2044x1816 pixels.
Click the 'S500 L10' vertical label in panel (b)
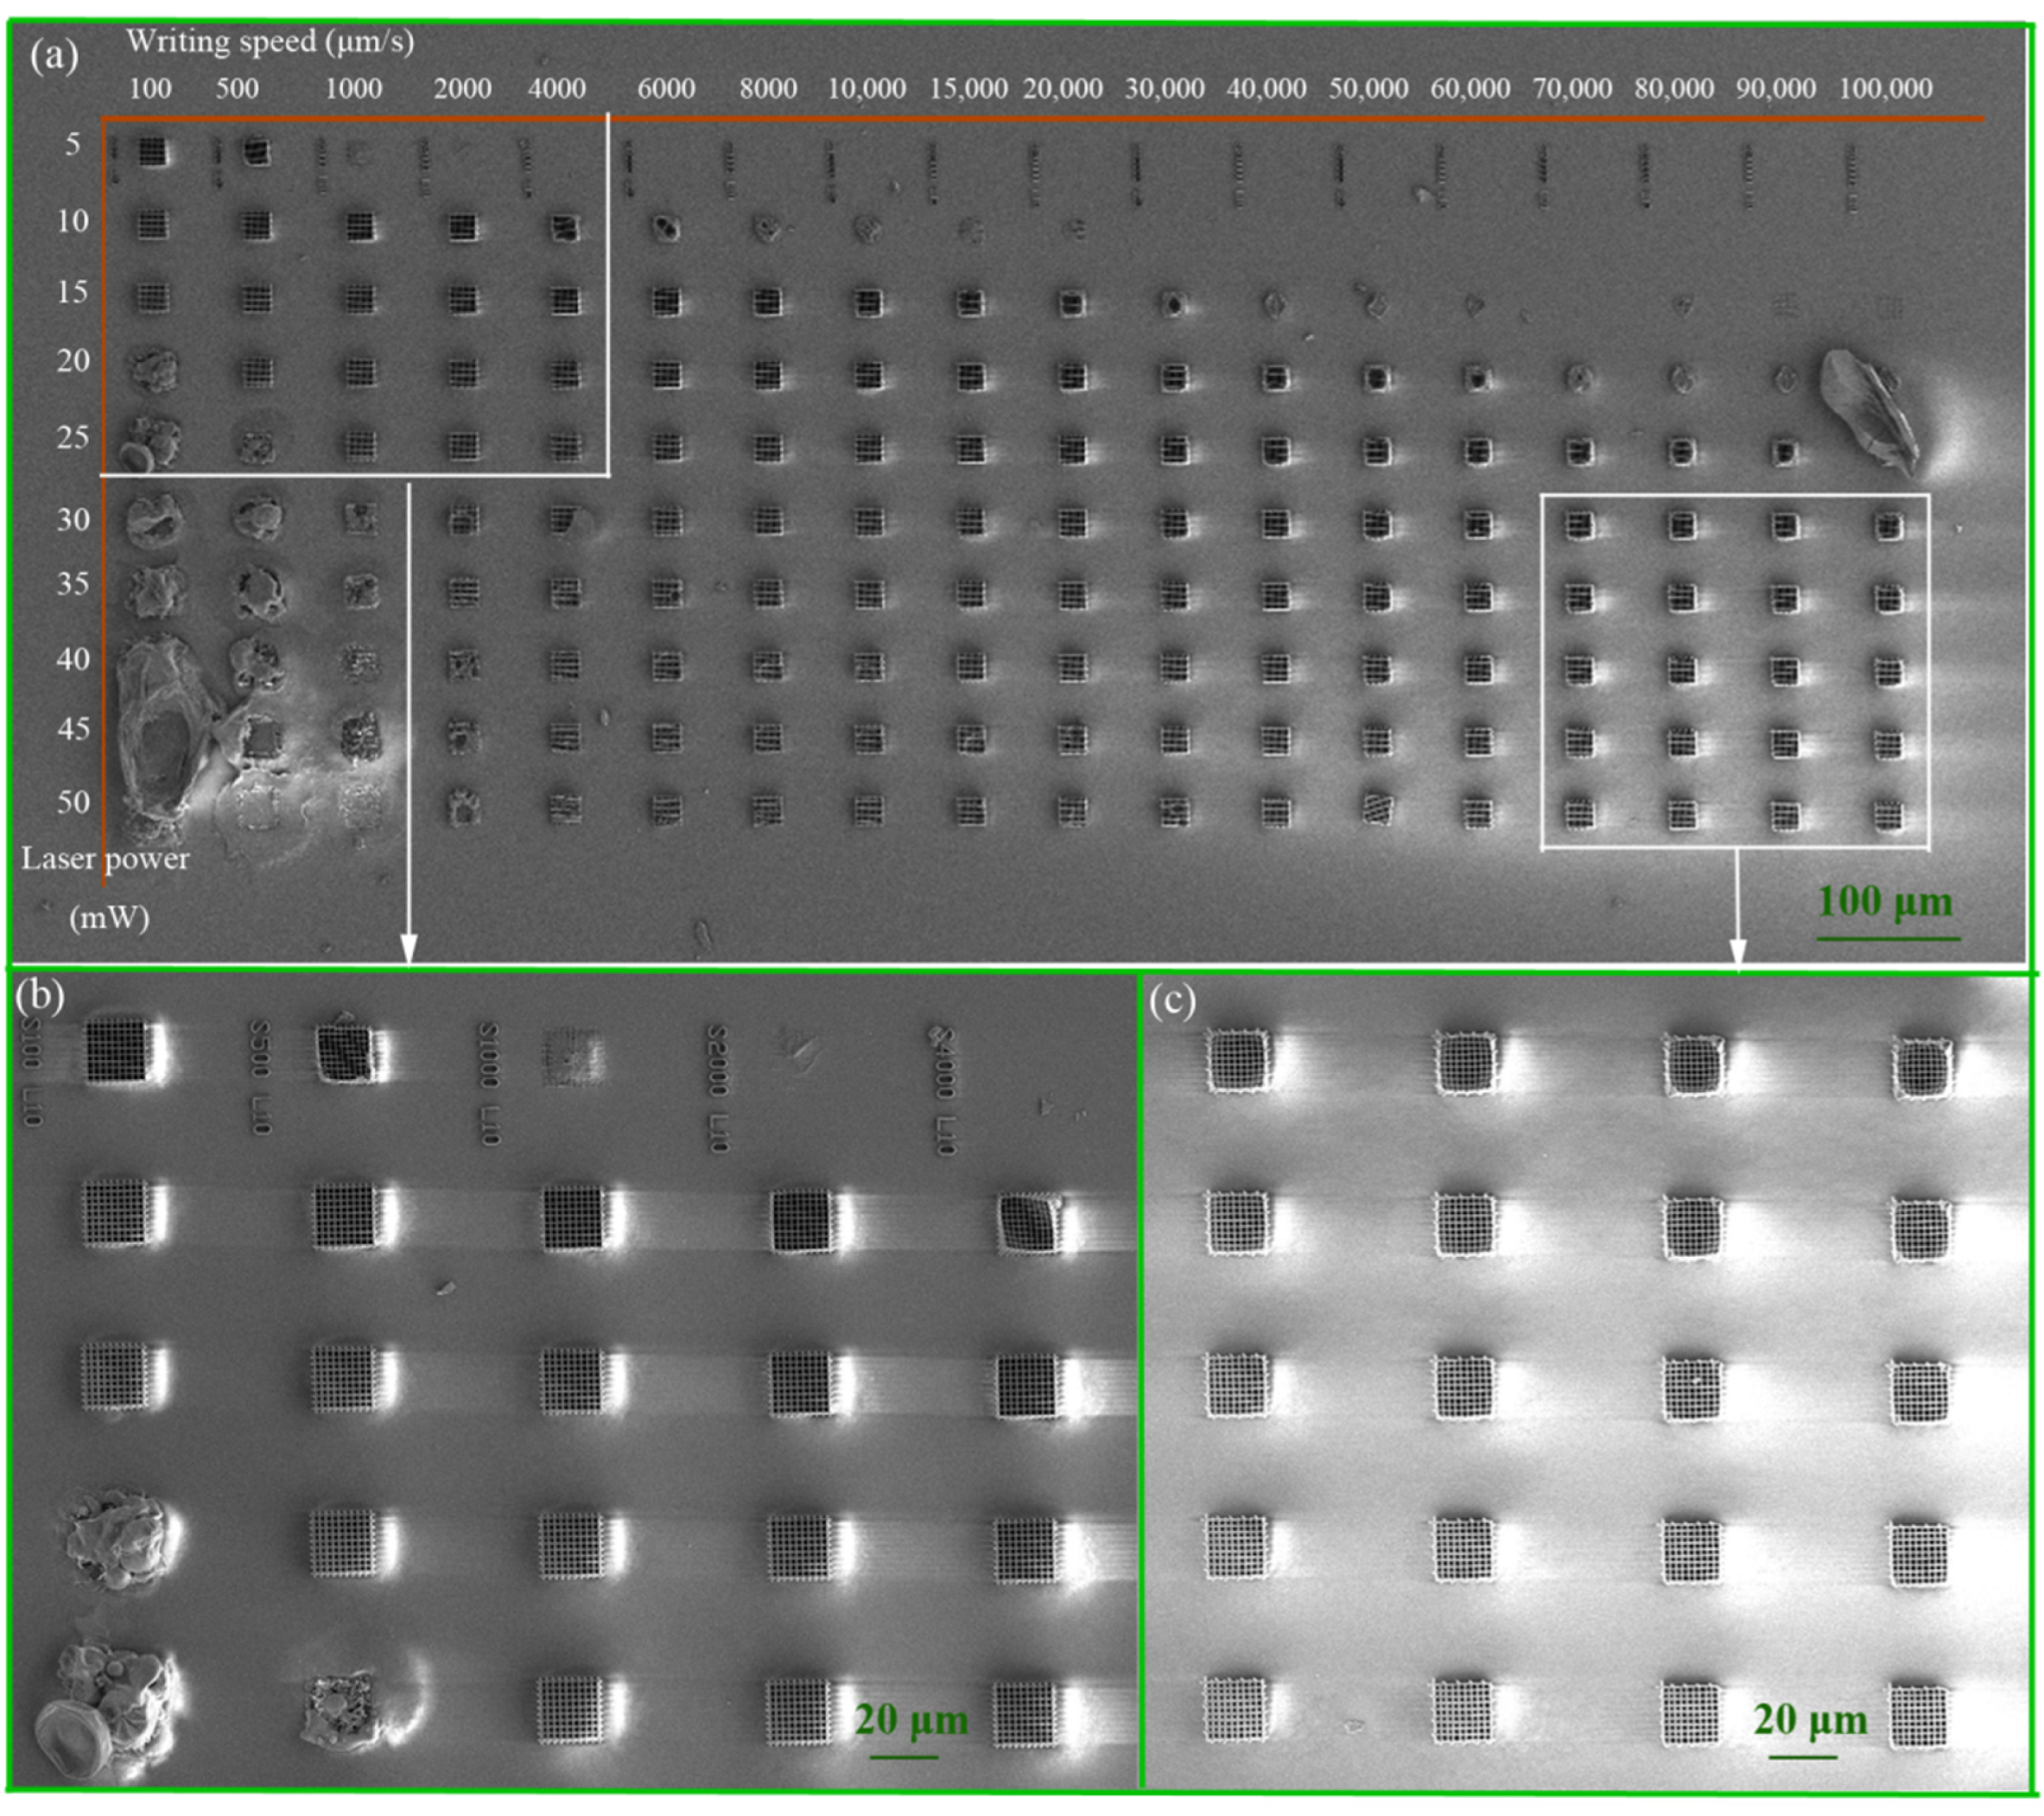tap(260, 1078)
